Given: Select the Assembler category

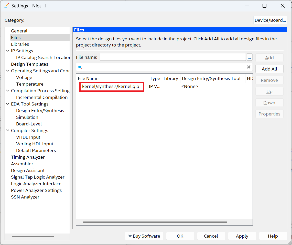Looking at the screenshot, I should click(x=22, y=164).
